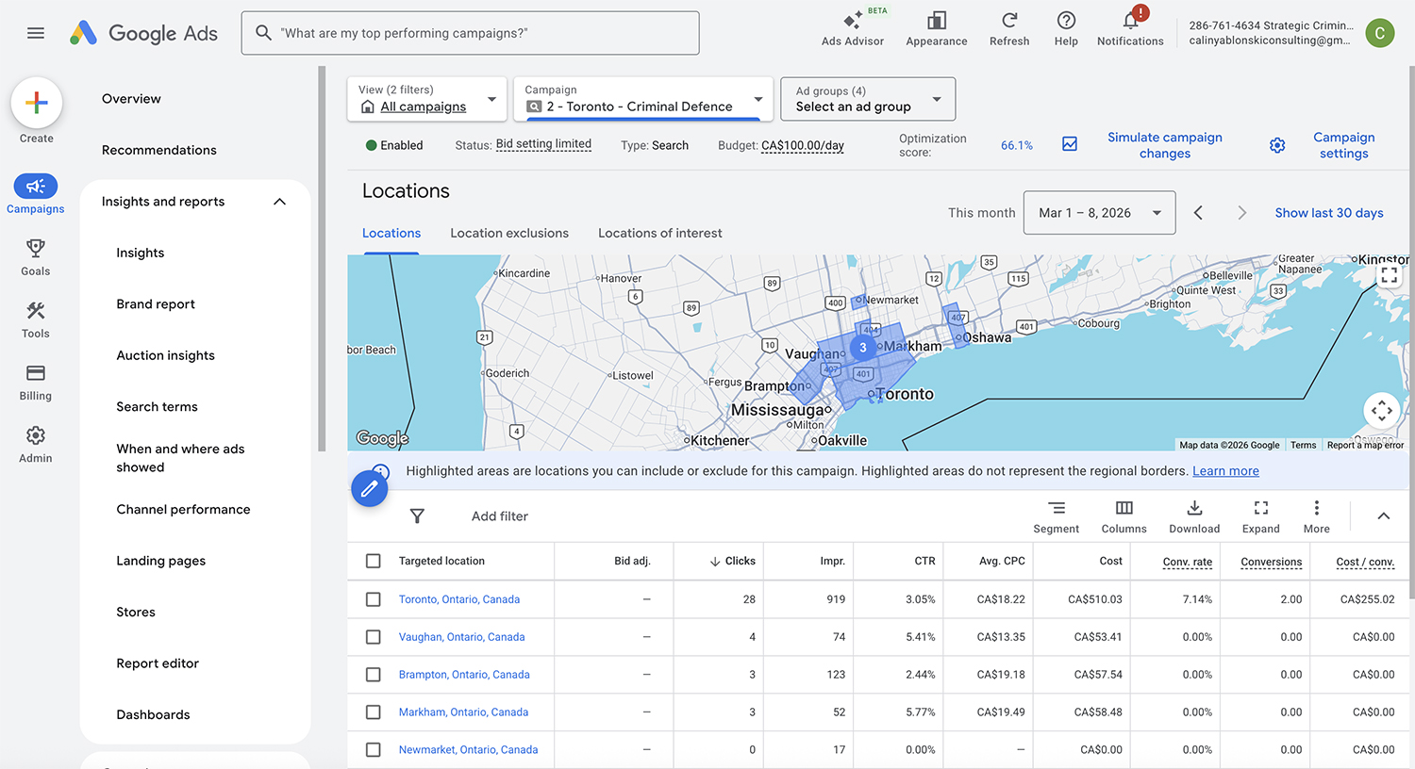Viewport: 1415px width, 769px height.
Task: Open the Vaughan, Ontario, Canada location link
Action: click(461, 637)
